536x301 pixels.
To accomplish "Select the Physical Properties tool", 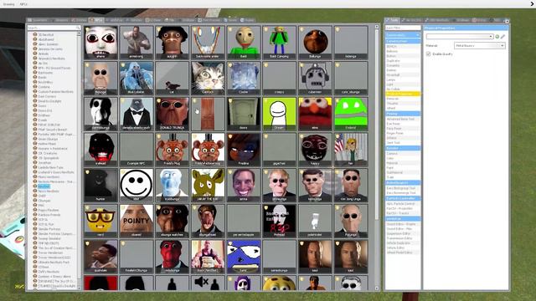I will tap(403, 94).
